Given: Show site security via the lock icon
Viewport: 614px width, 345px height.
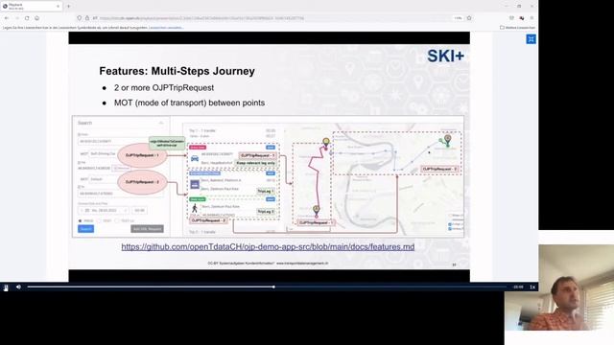Looking at the screenshot, I should tap(87, 18).
